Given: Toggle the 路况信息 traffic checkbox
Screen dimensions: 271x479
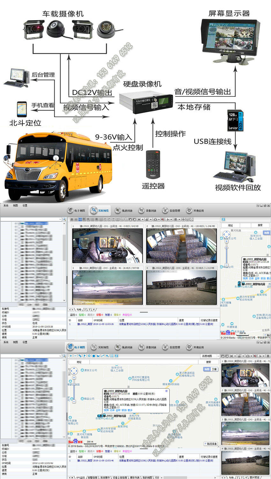Looking at the screenshot, I should coord(206,444).
